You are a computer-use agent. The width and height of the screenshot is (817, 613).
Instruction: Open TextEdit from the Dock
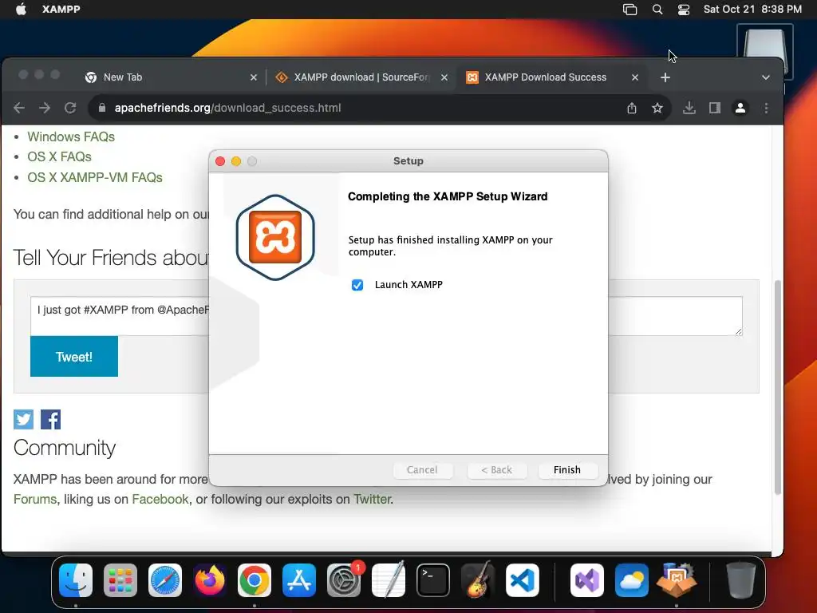click(389, 580)
